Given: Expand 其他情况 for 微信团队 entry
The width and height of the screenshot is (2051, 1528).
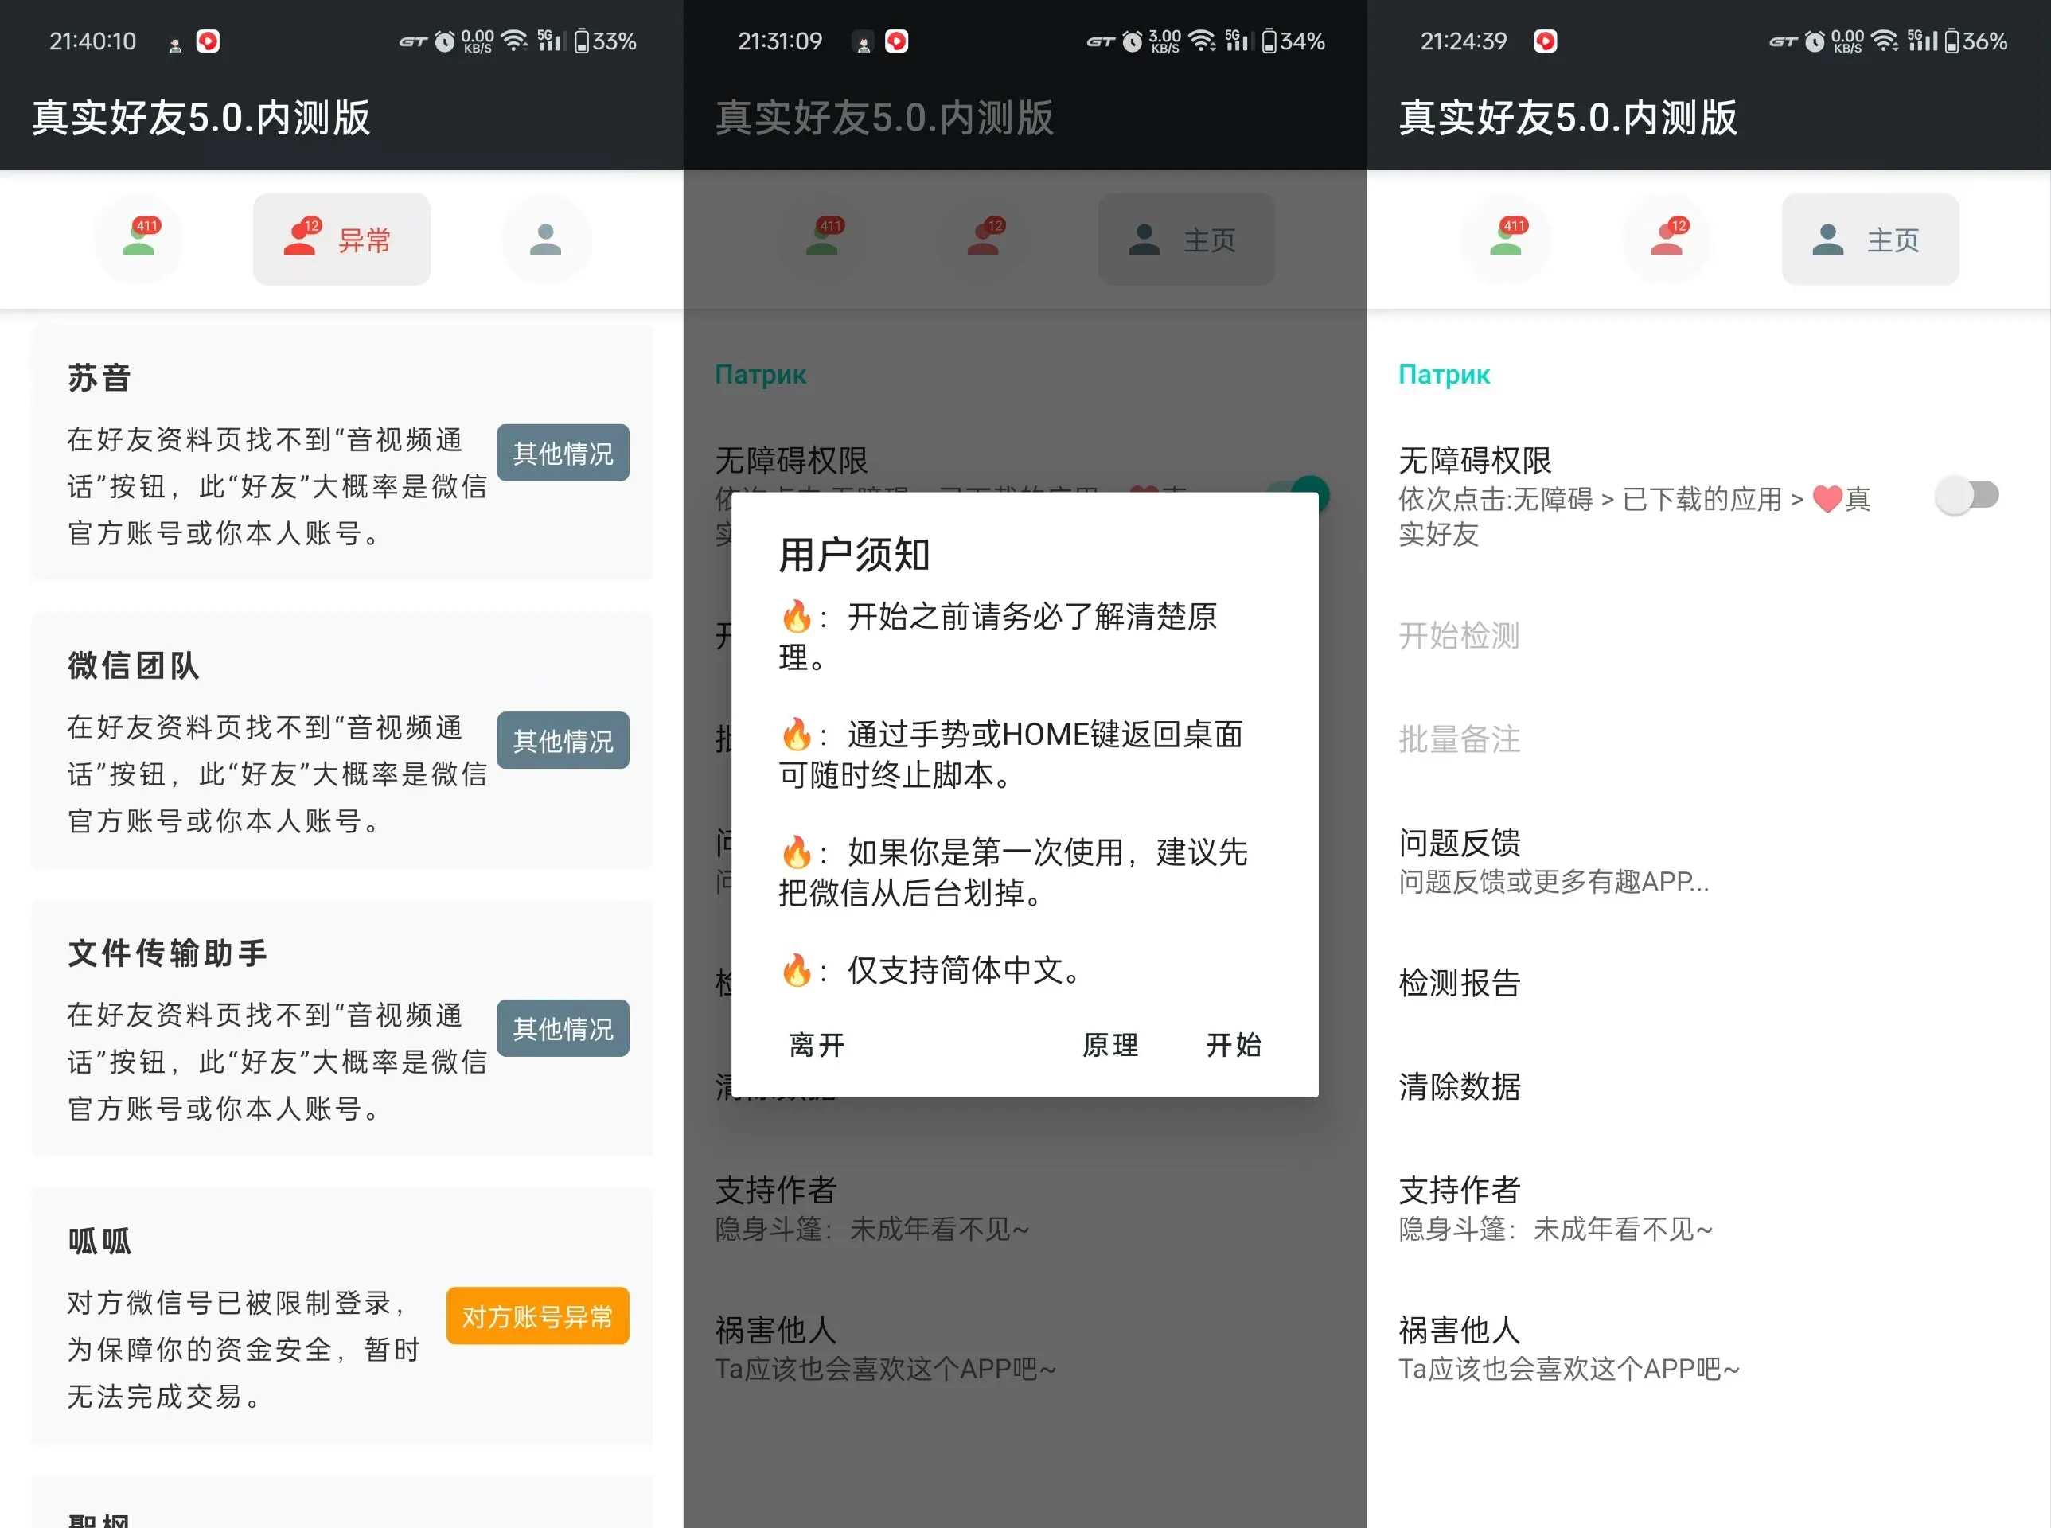Looking at the screenshot, I should [563, 740].
